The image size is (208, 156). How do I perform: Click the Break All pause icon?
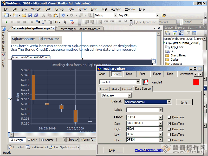[12, 22]
